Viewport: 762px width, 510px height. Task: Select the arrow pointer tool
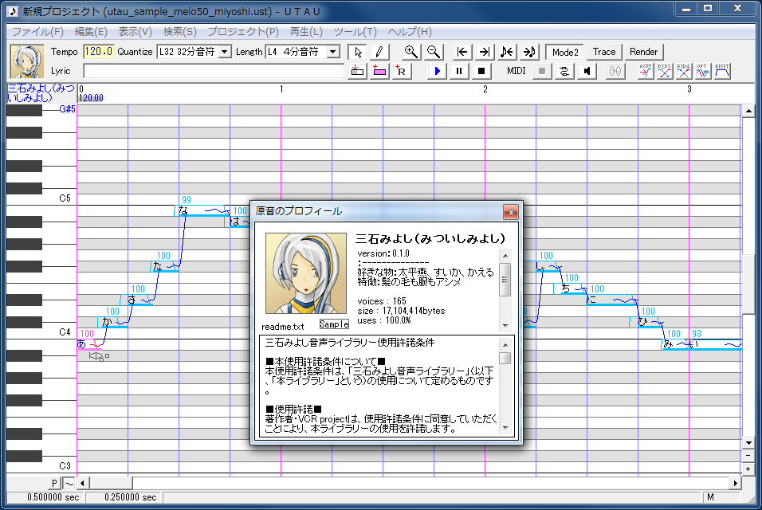[x=358, y=52]
